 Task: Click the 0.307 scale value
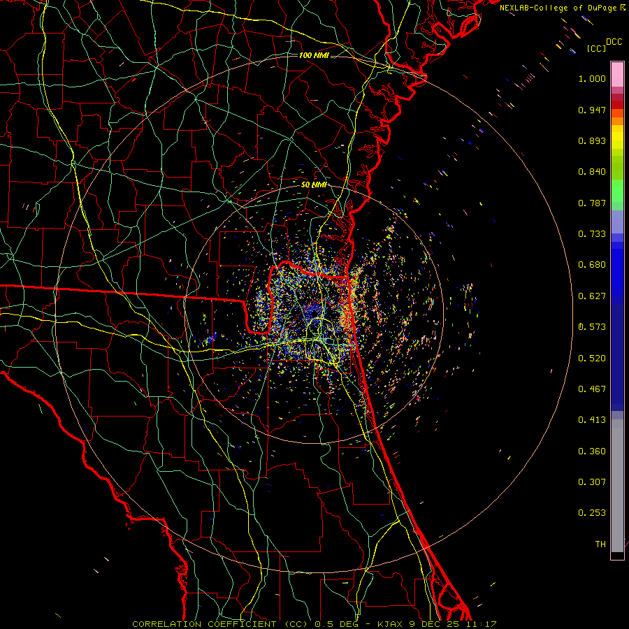tap(592, 482)
